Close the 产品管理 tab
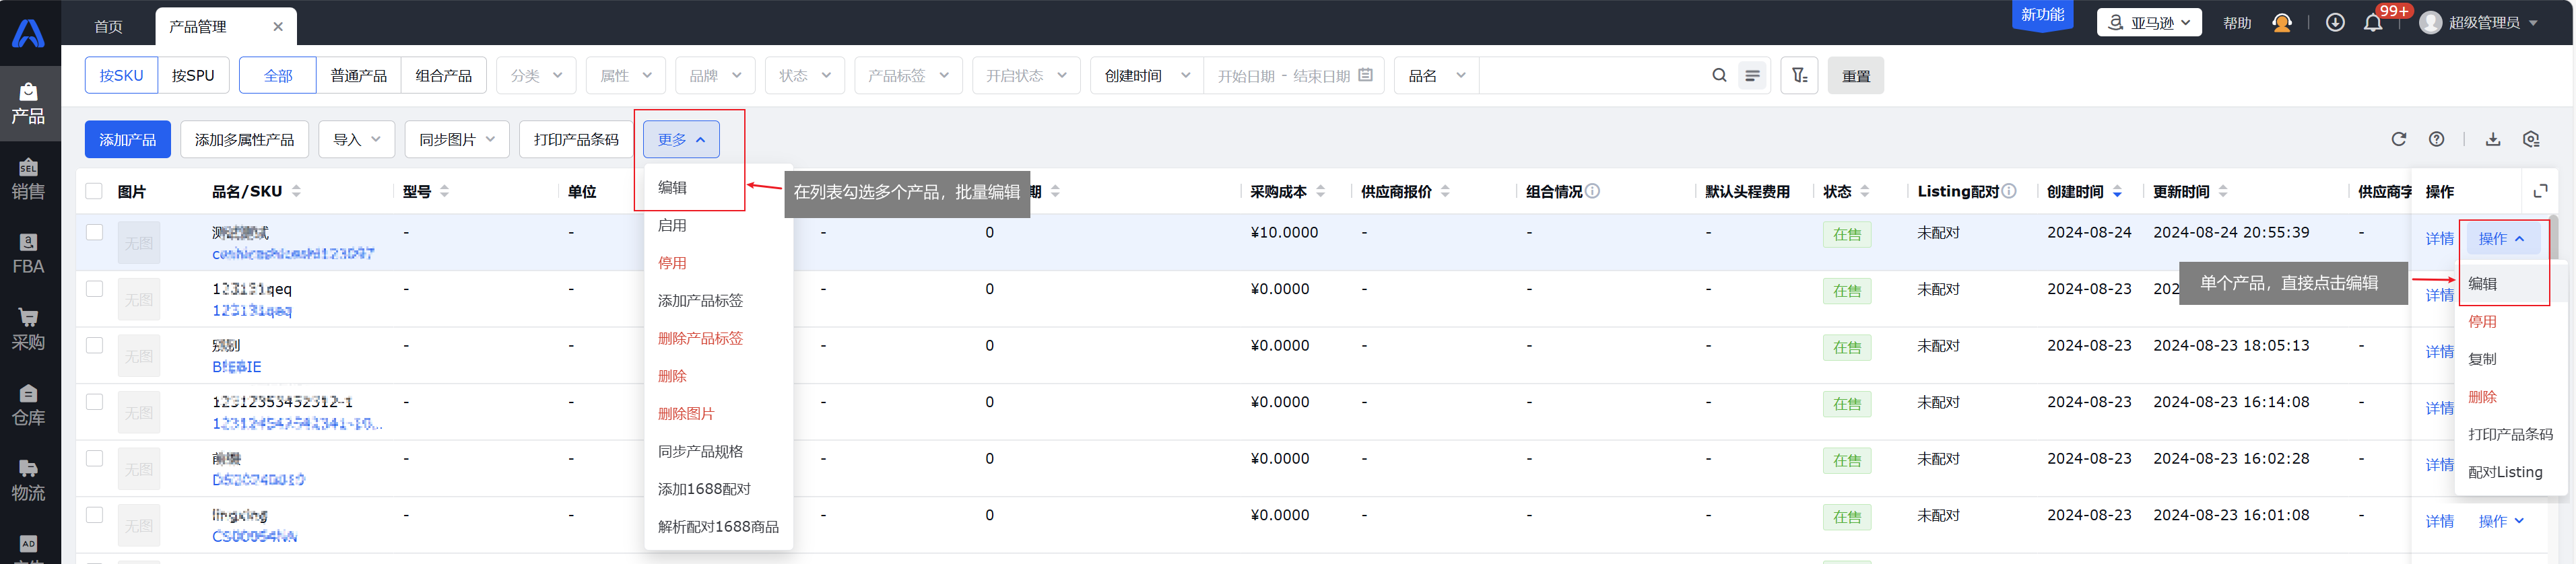The width and height of the screenshot is (2576, 564). click(x=278, y=27)
